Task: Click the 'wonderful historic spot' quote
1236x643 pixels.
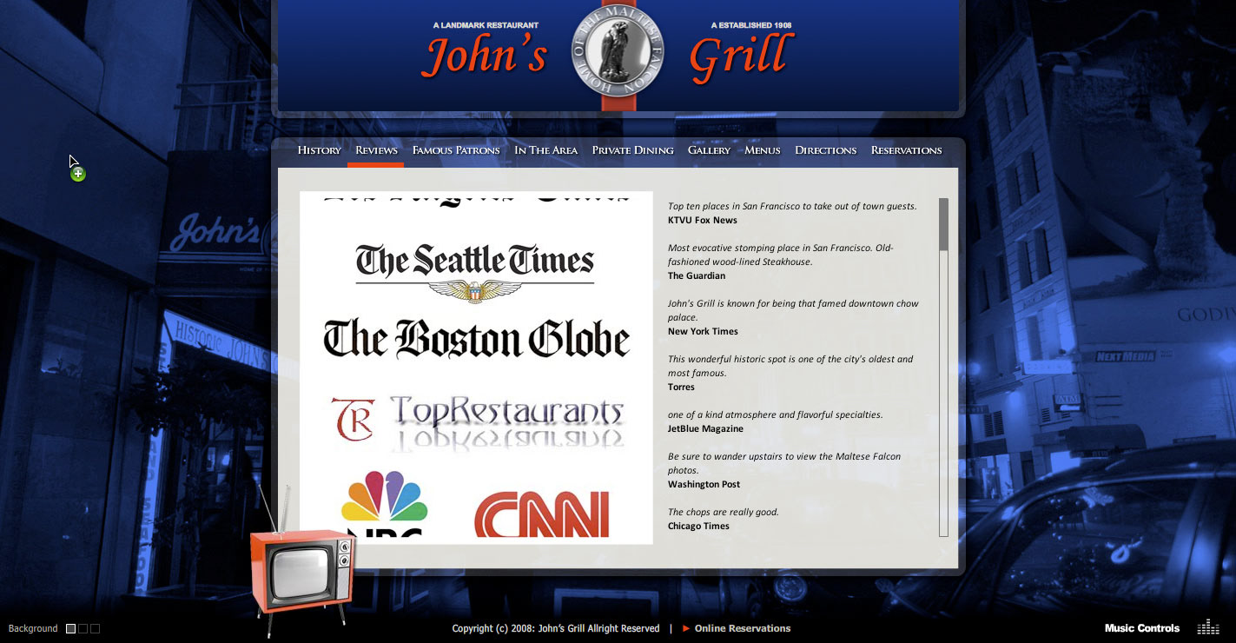Action: tap(790, 366)
